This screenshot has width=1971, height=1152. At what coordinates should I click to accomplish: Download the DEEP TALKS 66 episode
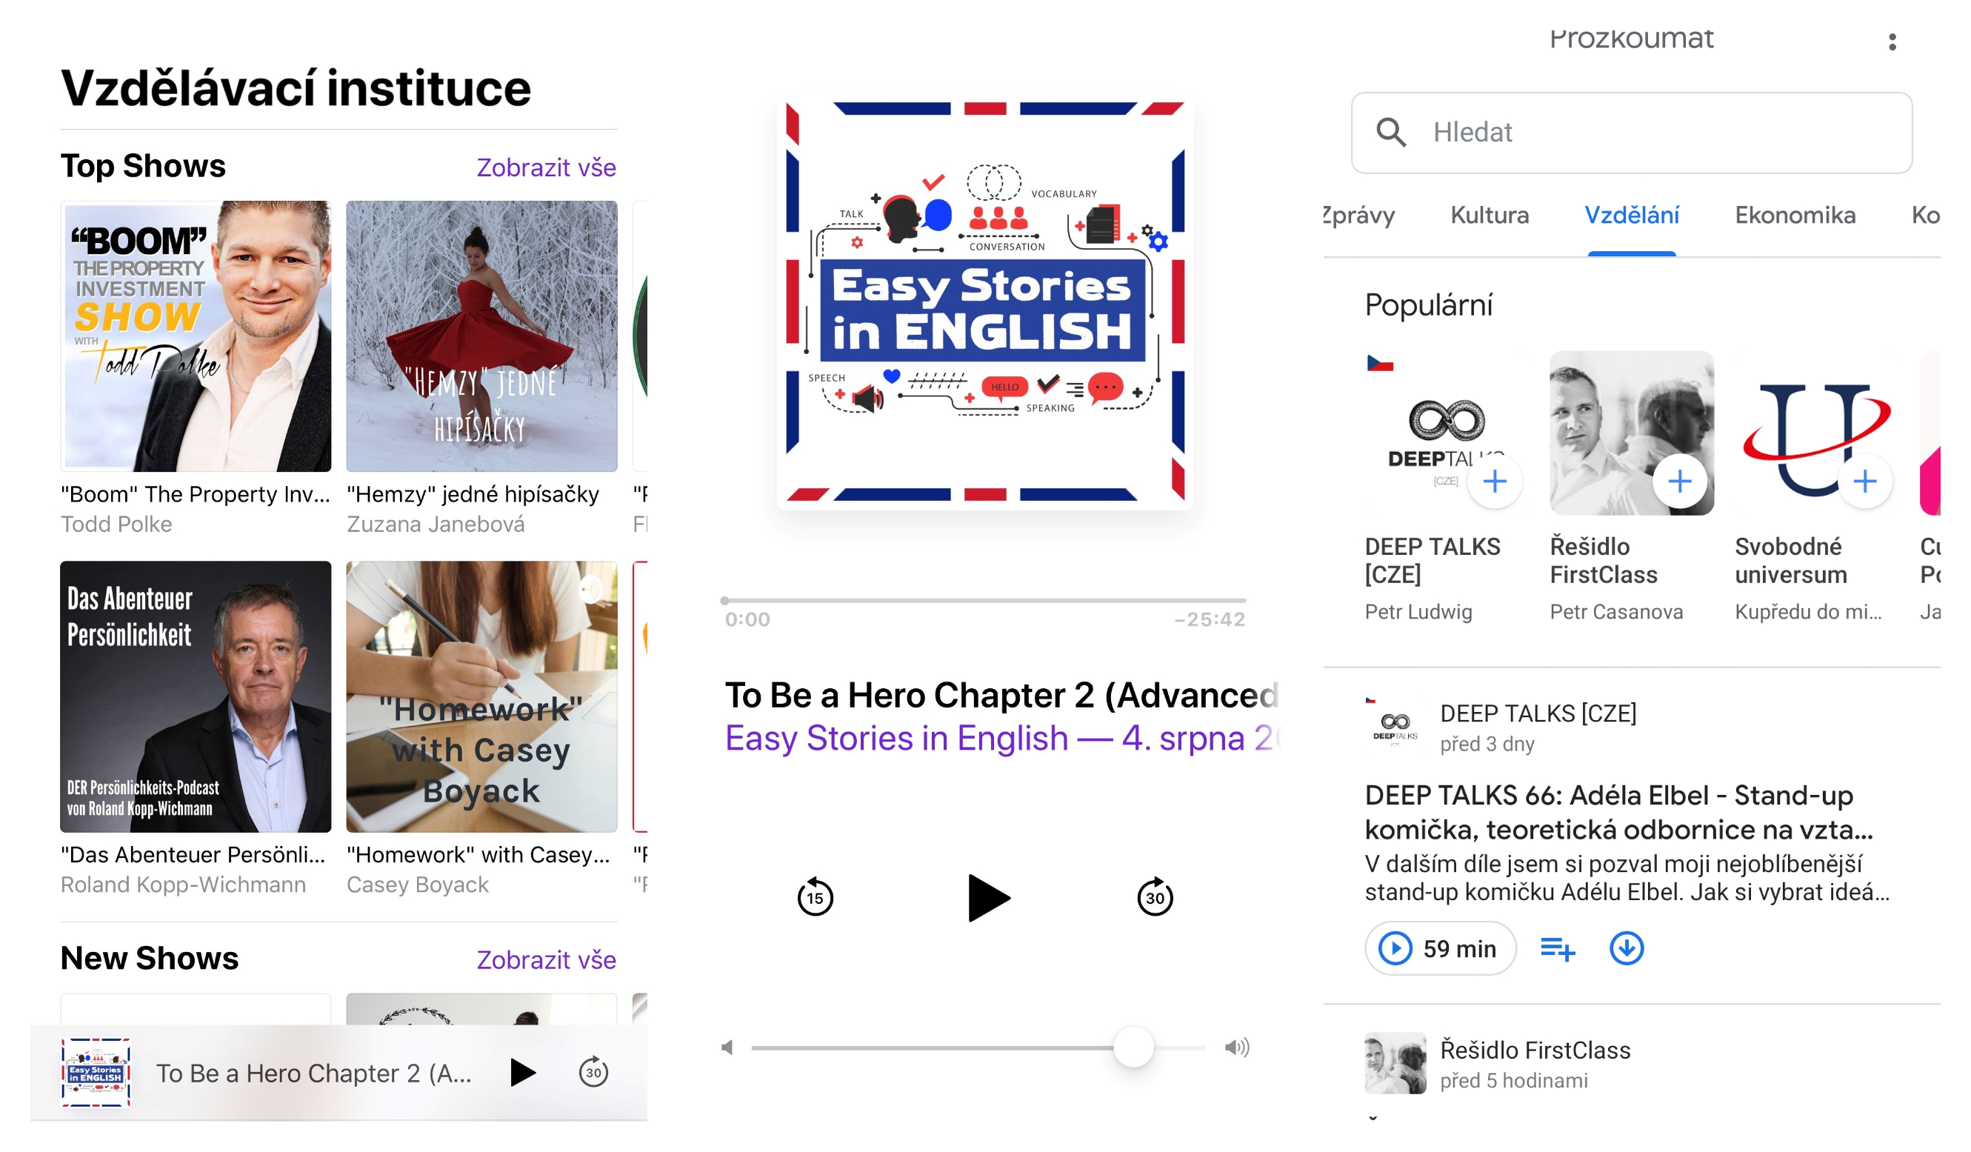1626,949
